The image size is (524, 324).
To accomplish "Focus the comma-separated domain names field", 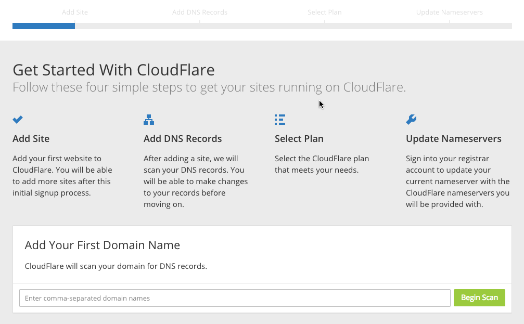I will (235, 298).
